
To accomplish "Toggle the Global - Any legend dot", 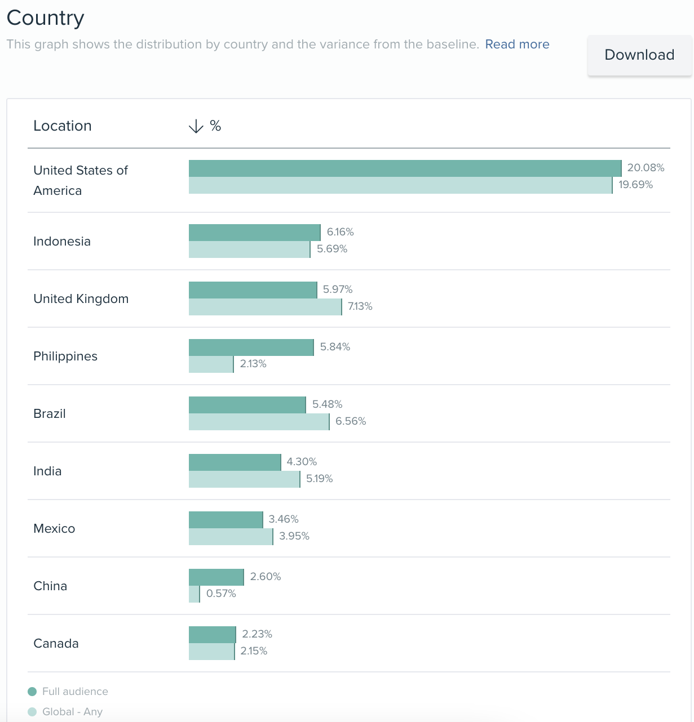I will tap(32, 712).
